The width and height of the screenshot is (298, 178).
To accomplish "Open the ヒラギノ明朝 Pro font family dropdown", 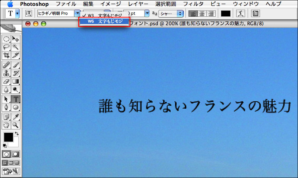I will pyautogui.click(x=77, y=13).
